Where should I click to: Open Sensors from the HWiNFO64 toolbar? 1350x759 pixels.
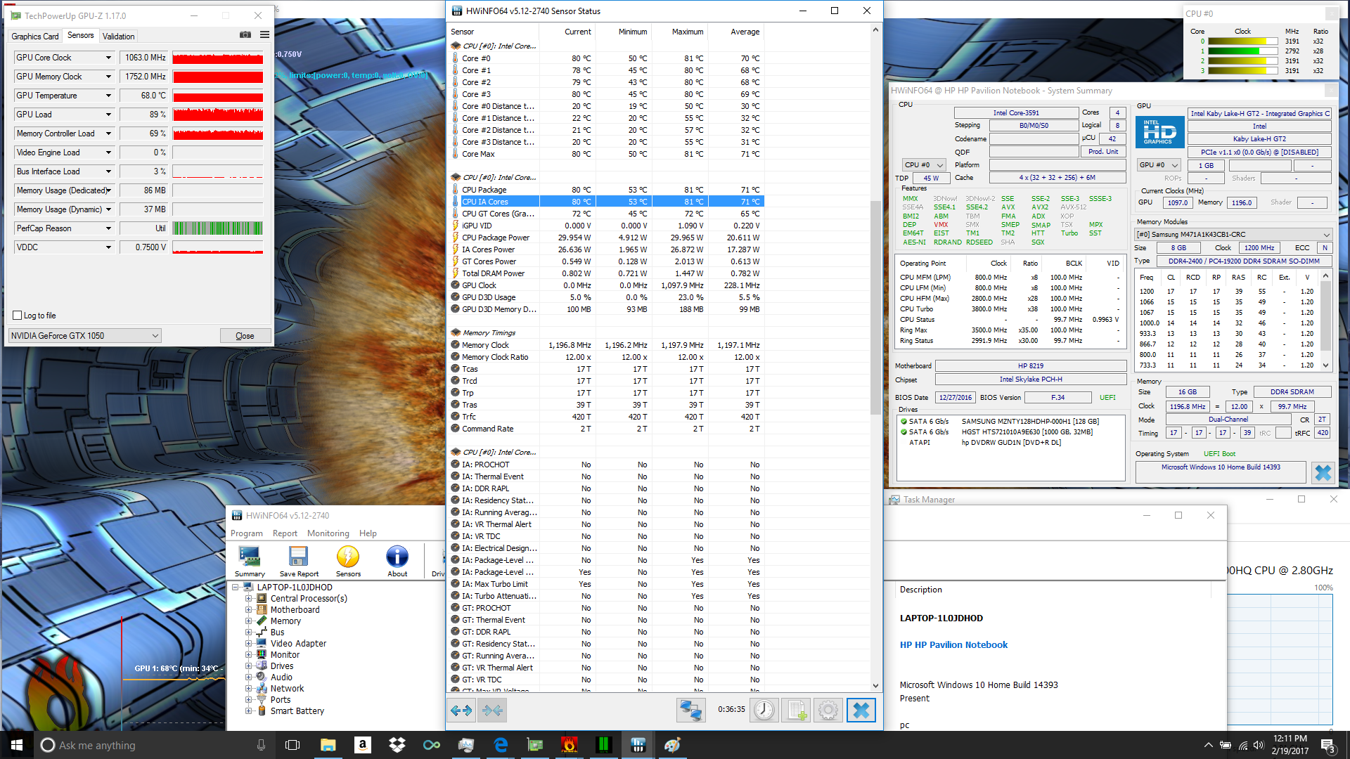[348, 562]
